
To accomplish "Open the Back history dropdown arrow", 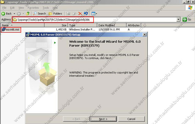I will [x=14, y=13].
